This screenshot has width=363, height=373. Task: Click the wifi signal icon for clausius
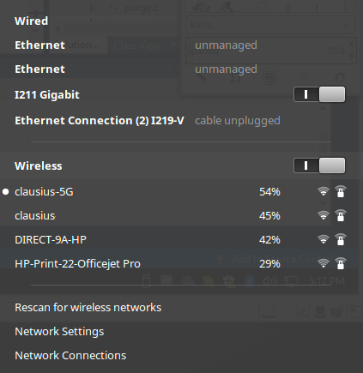(324, 215)
